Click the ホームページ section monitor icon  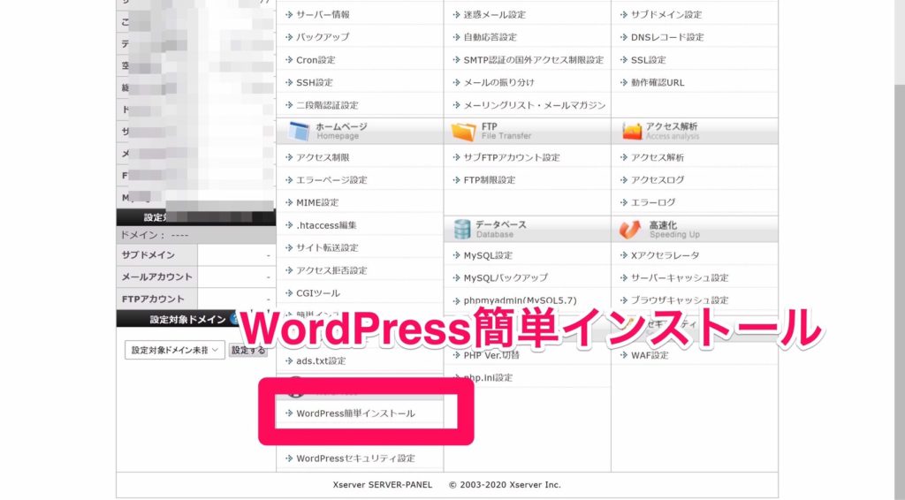[x=299, y=132]
